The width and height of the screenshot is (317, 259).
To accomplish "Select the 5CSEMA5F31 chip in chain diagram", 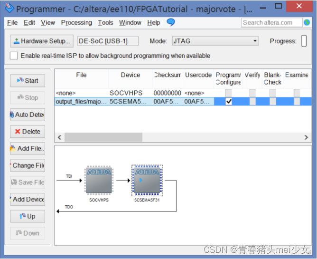I will click(x=147, y=180).
